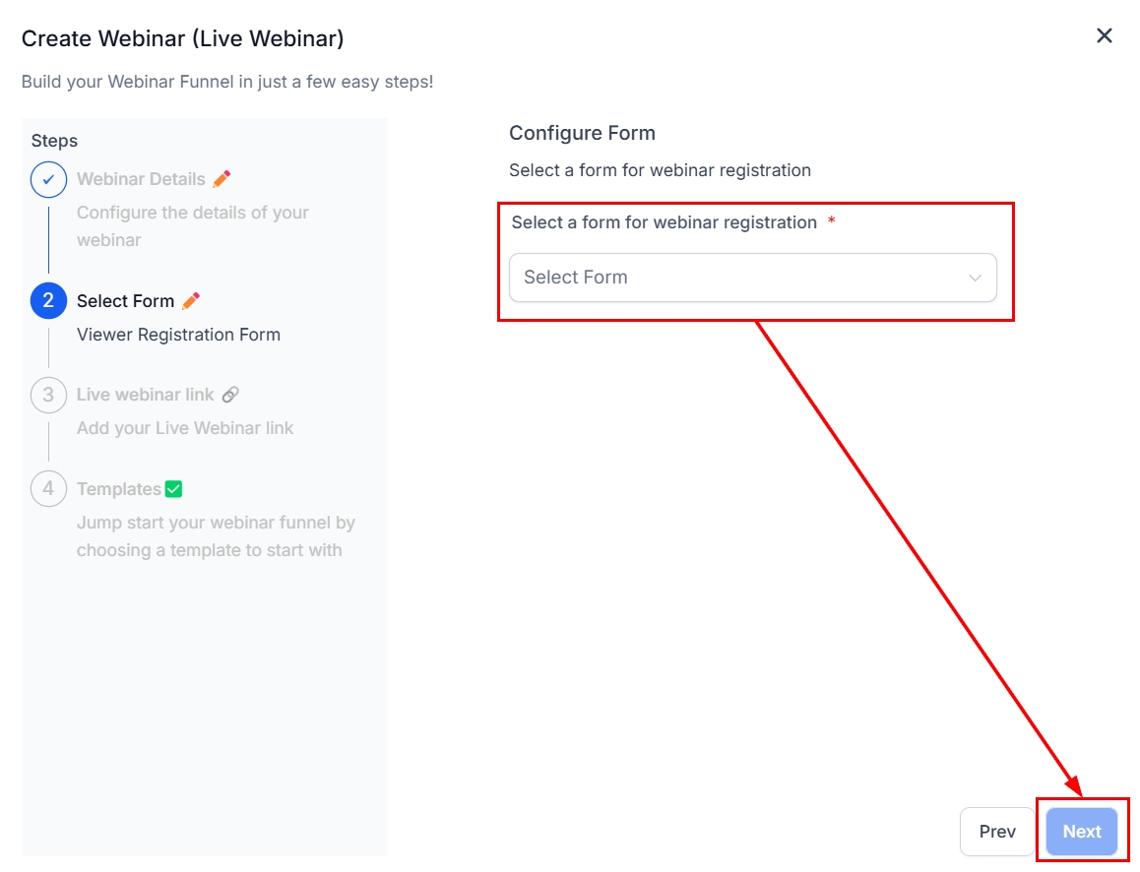Go back with the Prev button
This screenshot has width=1140, height=872.
997,832
